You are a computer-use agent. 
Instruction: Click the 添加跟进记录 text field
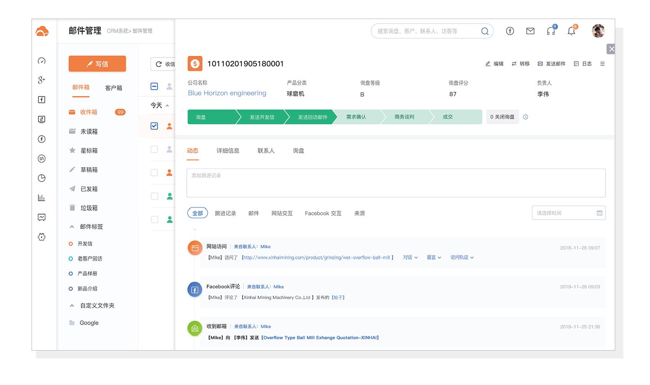(396, 183)
